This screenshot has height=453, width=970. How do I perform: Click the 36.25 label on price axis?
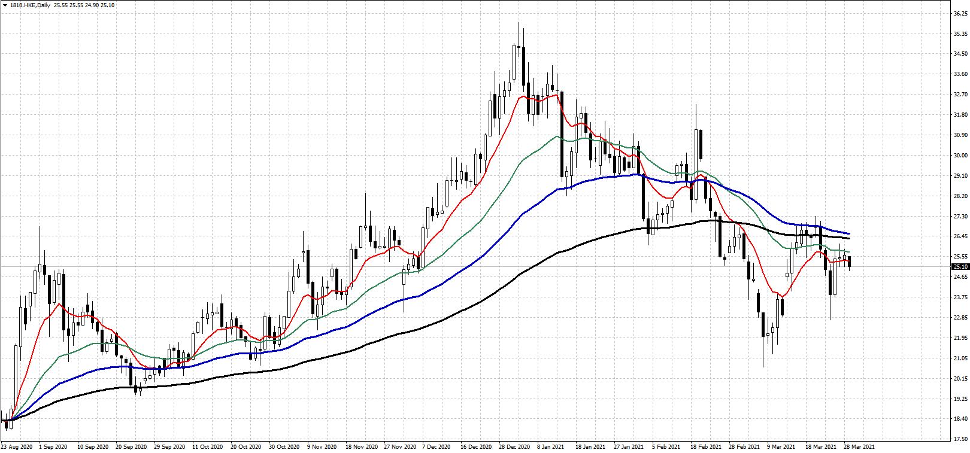pyautogui.click(x=960, y=14)
